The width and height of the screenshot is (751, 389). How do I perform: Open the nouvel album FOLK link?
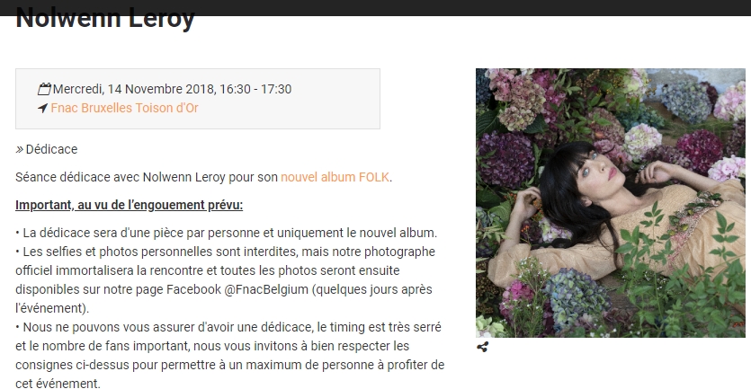[x=335, y=177]
